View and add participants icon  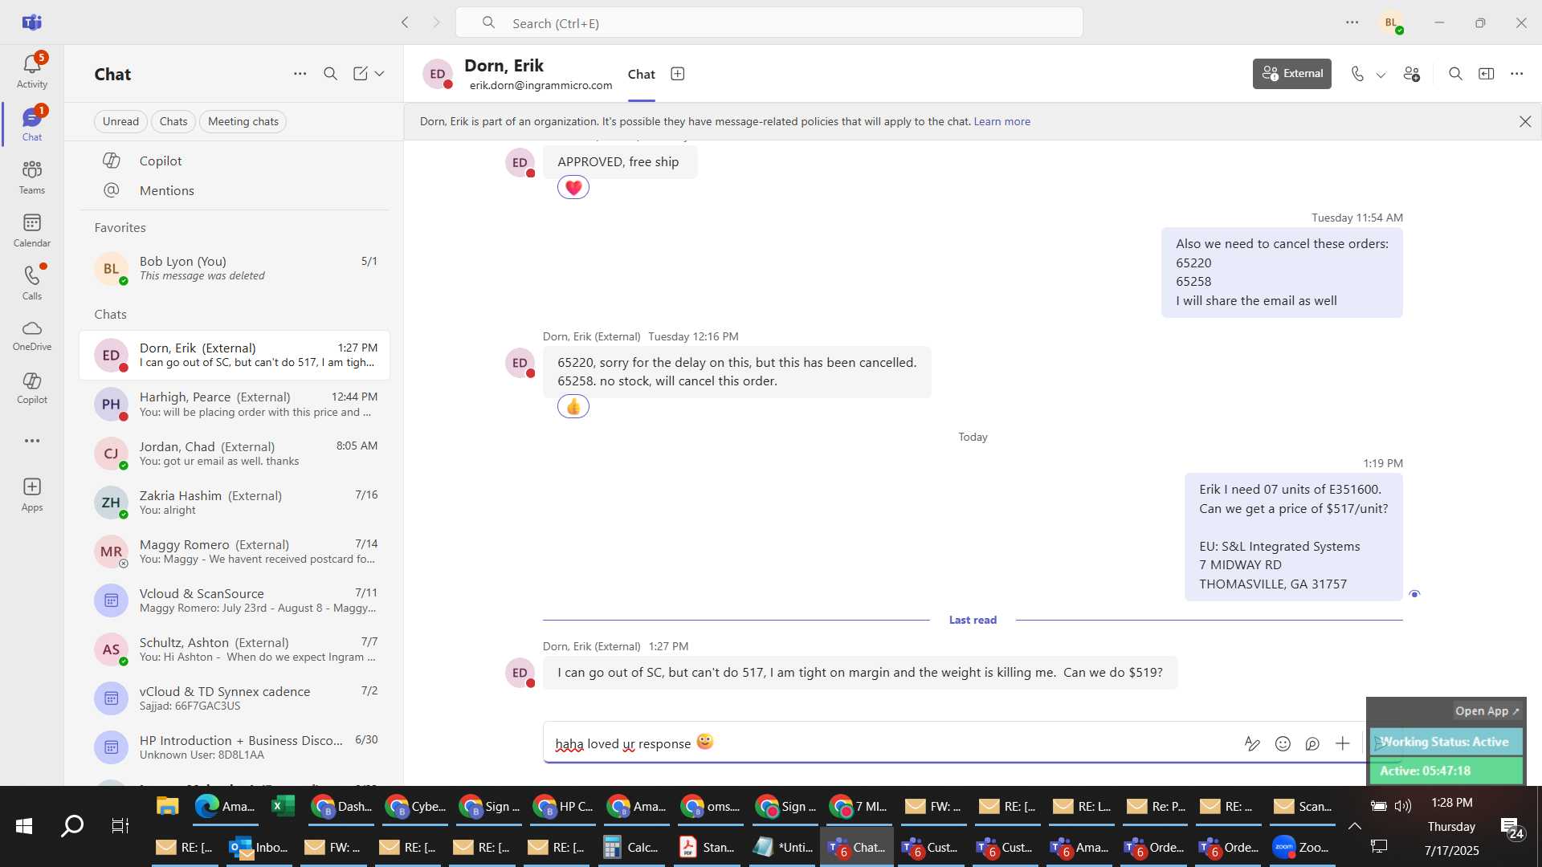click(1411, 74)
